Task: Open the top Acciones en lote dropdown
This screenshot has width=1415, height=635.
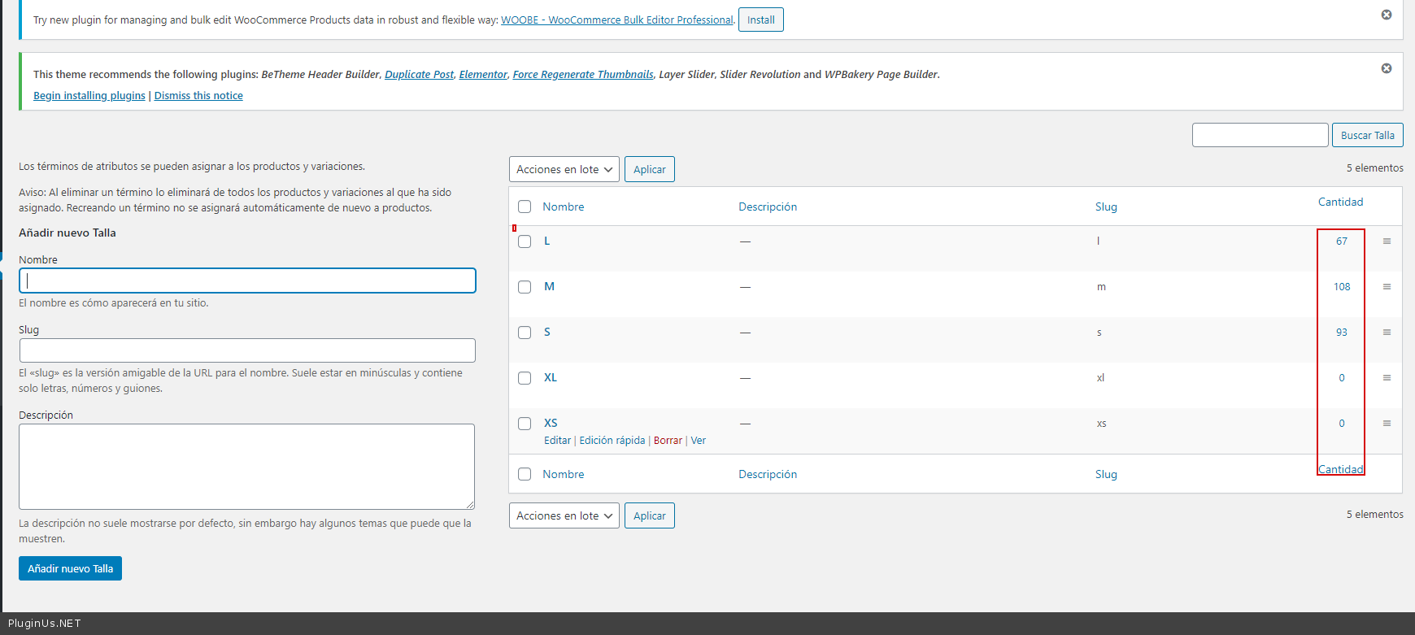Action: click(x=564, y=169)
